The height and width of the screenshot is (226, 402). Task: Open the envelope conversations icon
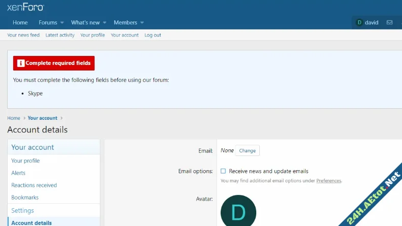pos(390,23)
